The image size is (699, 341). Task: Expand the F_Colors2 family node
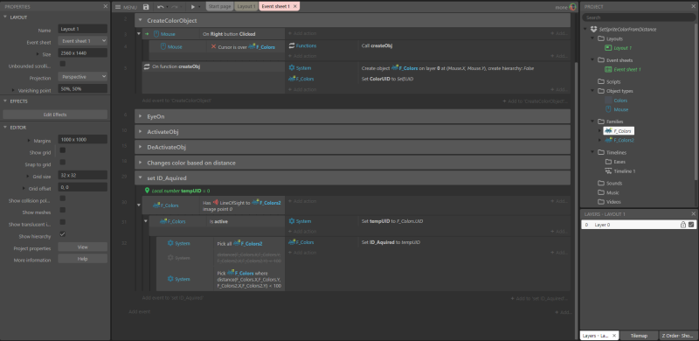[599, 140]
